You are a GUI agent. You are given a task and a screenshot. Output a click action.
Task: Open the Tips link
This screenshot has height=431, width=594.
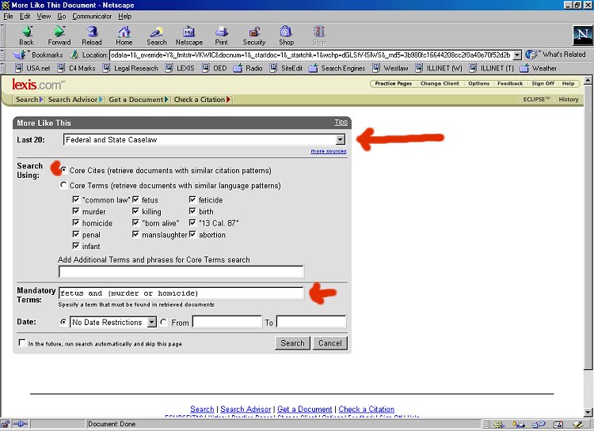coord(341,123)
